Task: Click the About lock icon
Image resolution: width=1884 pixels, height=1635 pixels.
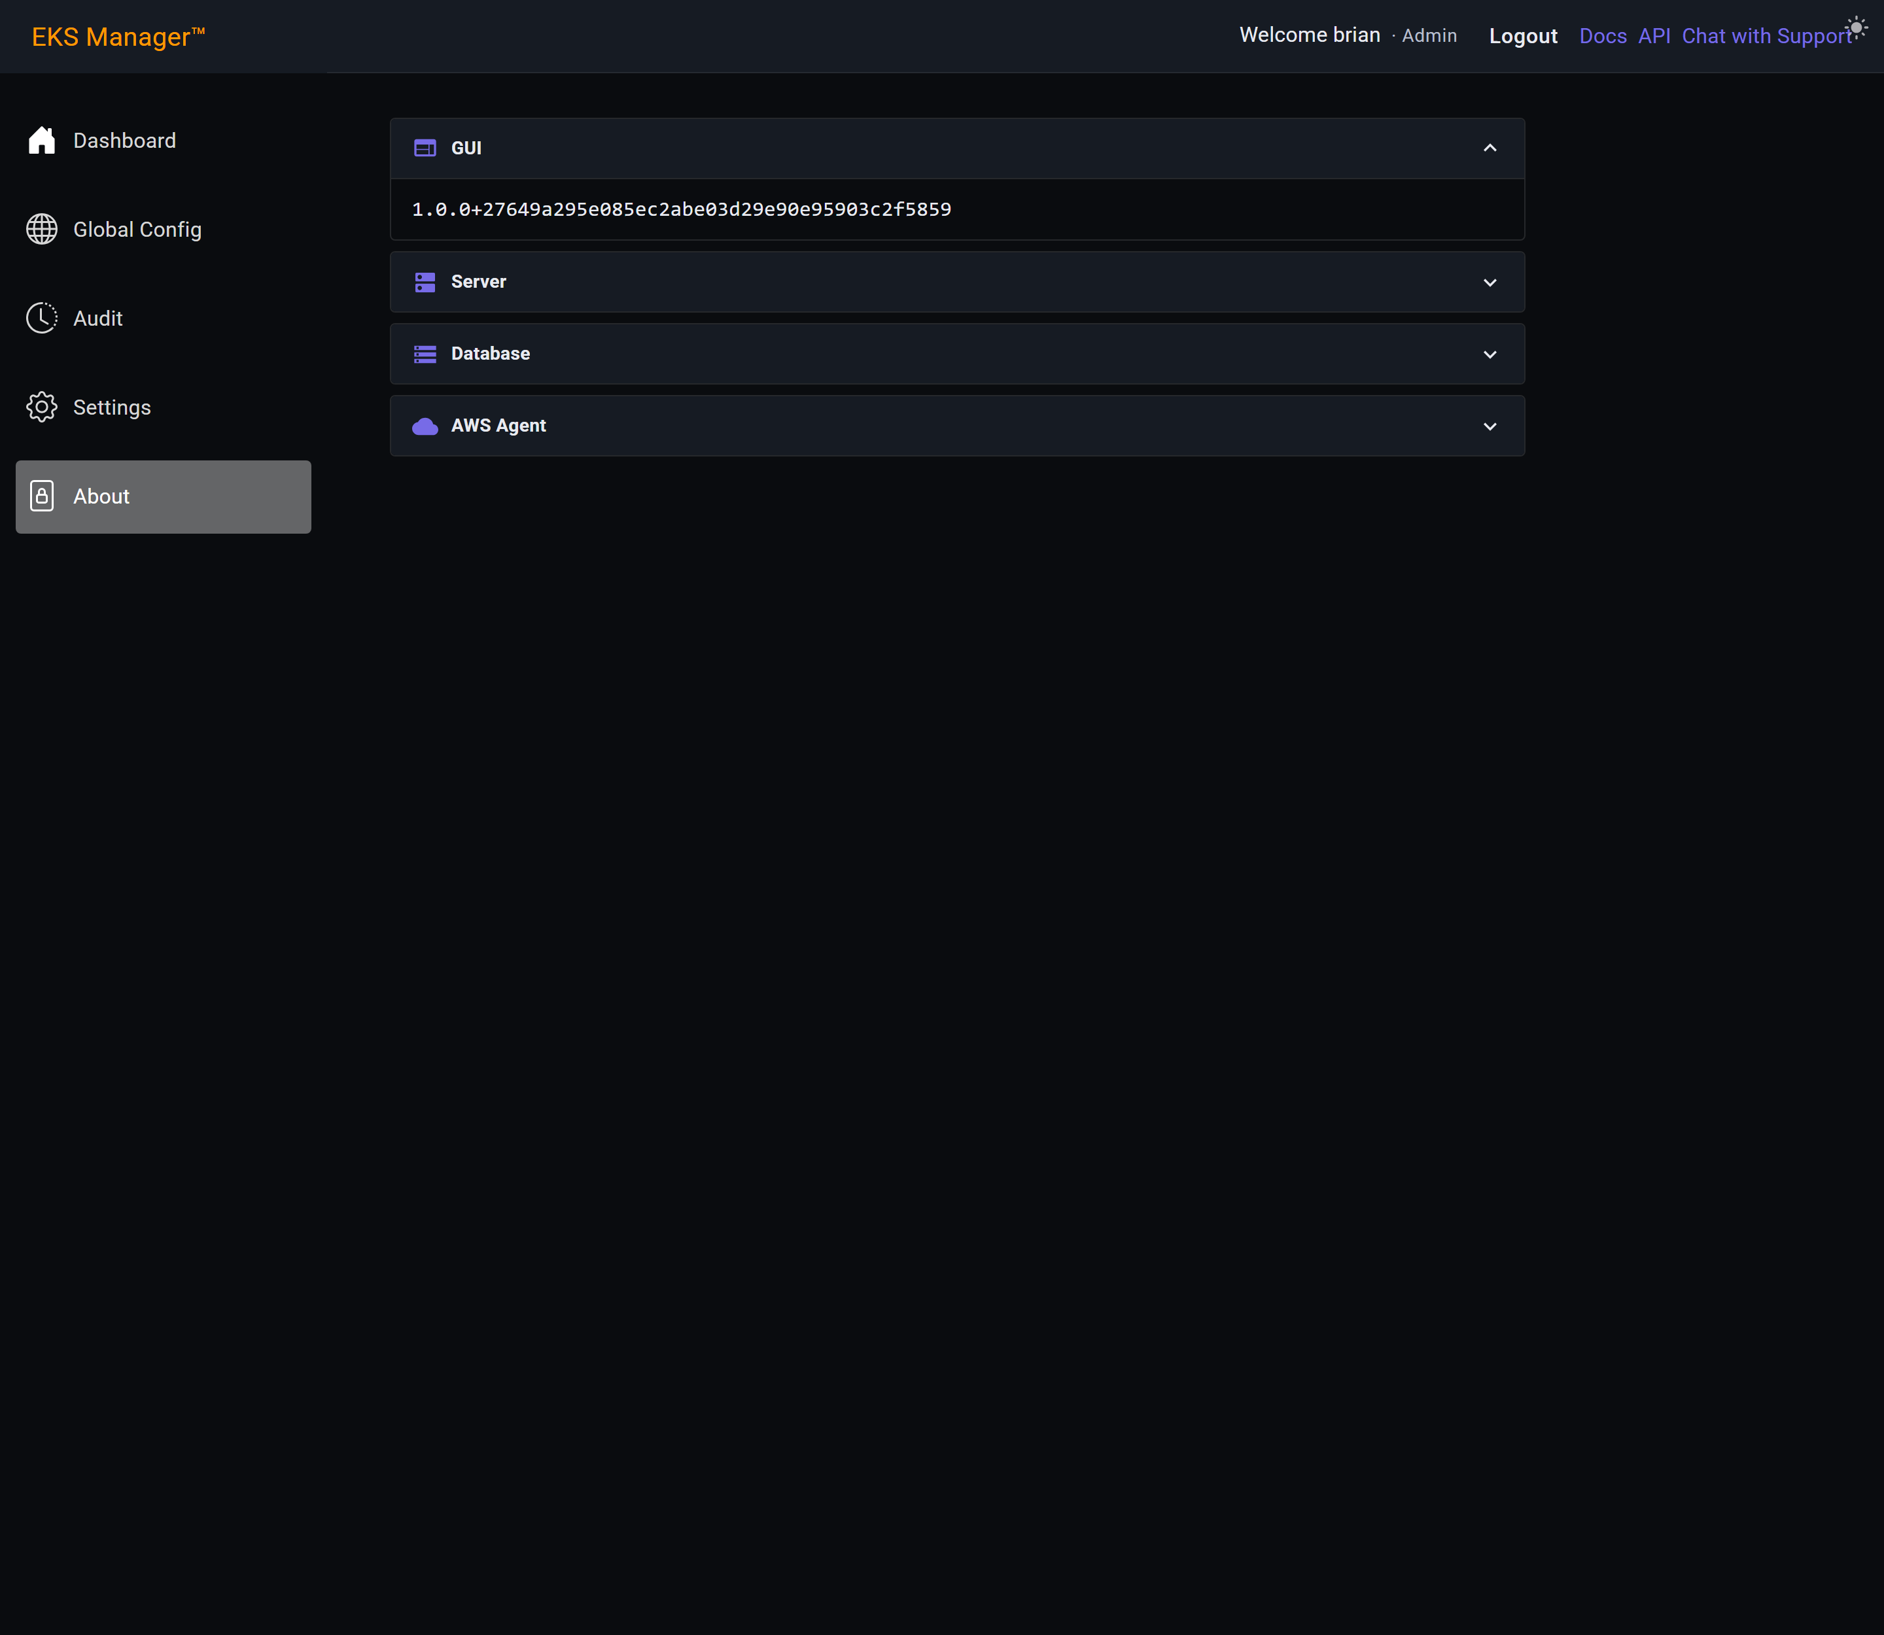Action: (41, 496)
